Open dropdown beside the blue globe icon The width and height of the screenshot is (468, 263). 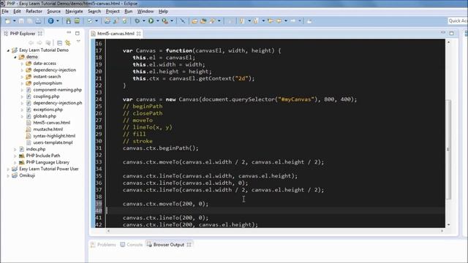click(x=58, y=21)
